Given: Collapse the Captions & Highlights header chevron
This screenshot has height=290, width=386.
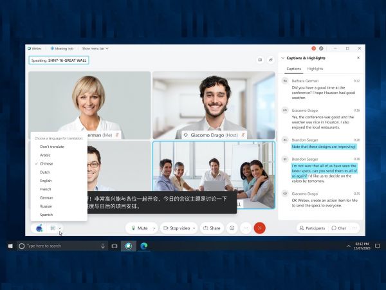Looking at the screenshot, I should click(x=283, y=58).
